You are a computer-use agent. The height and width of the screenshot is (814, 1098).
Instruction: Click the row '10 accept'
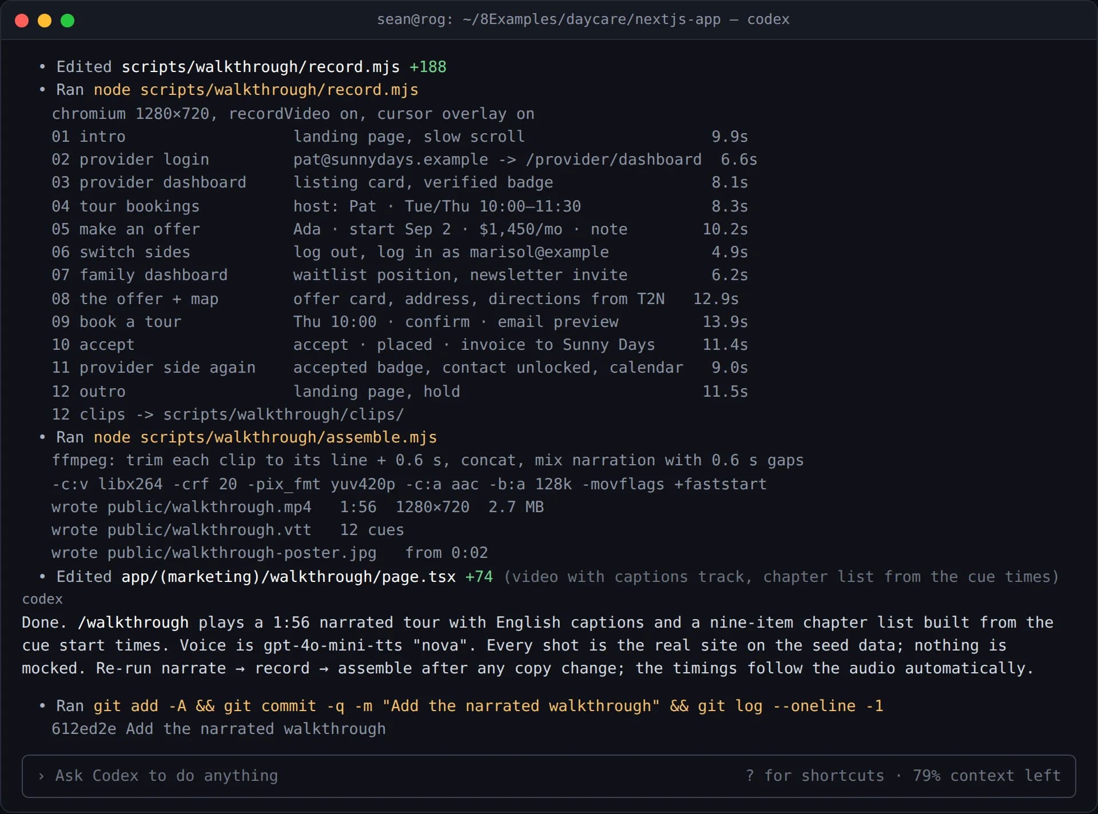400,345
